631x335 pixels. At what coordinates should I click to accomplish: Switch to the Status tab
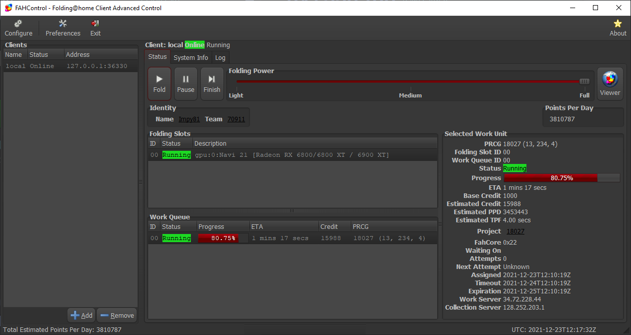coord(157,57)
